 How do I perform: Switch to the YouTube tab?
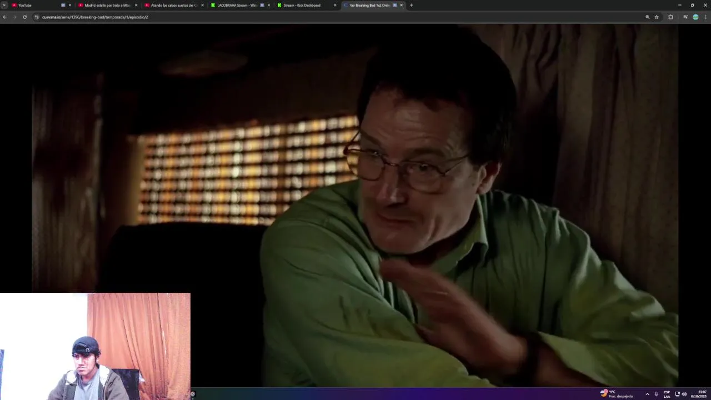[x=42, y=5]
